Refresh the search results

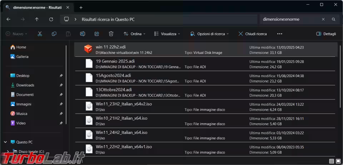[x=51, y=19]
